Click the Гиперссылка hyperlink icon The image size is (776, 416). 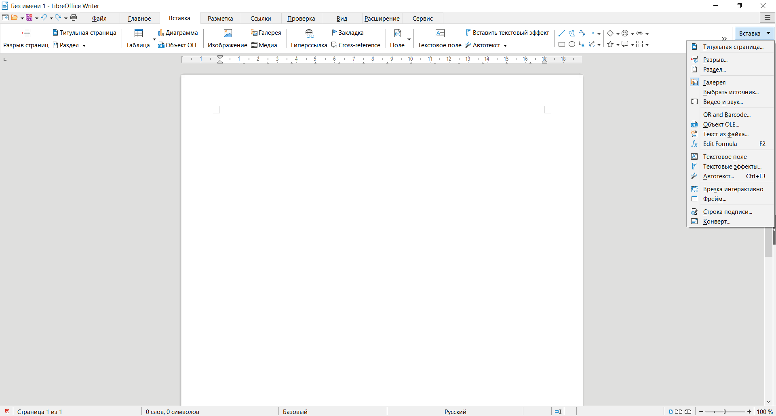pos(309,33)
